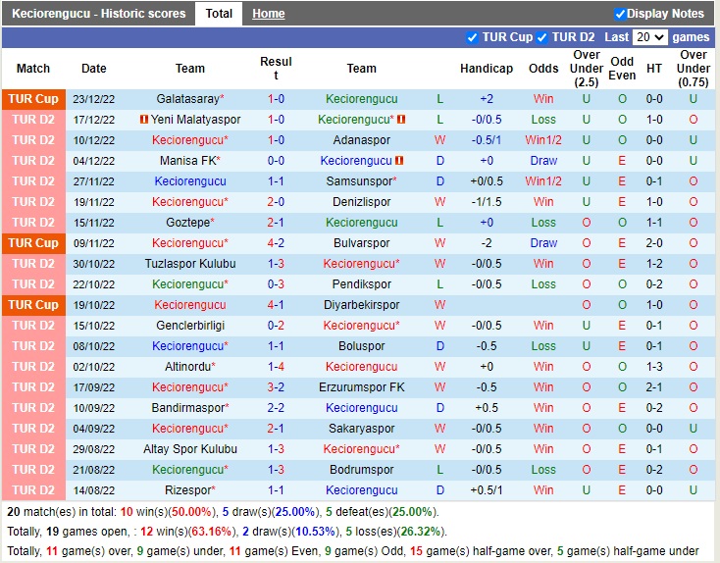The image size is (720, 563).
Task: Switch to the Home tab
Action: [268, 14]
